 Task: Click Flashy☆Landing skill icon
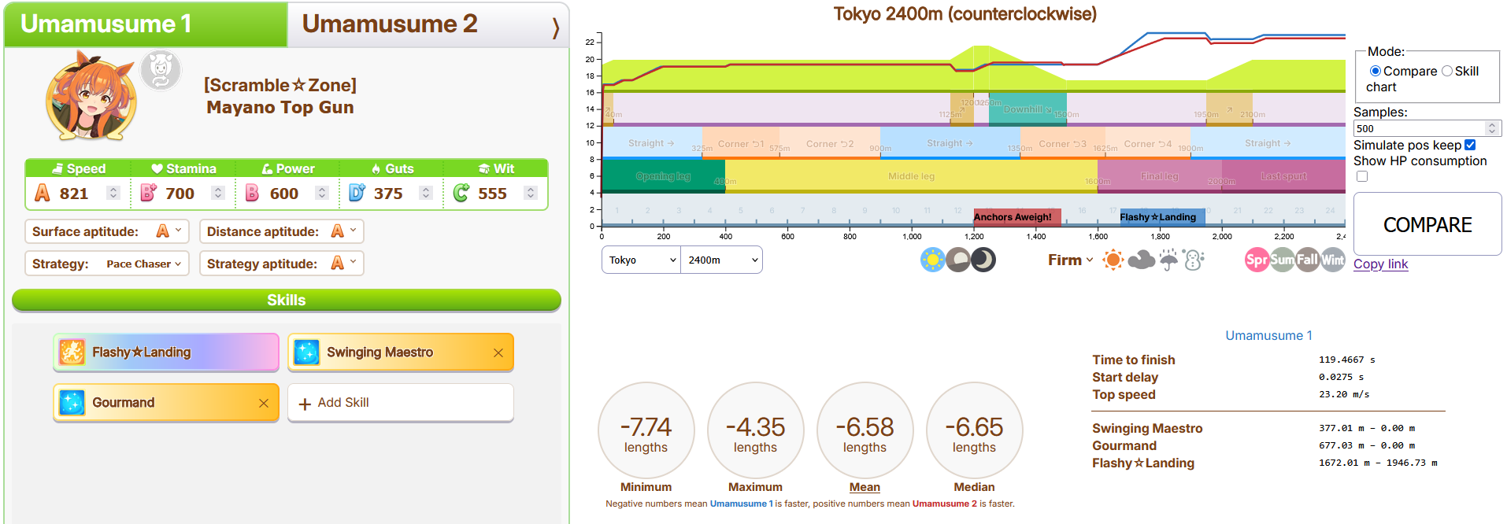pyautogui.click(x=72, y=352)
